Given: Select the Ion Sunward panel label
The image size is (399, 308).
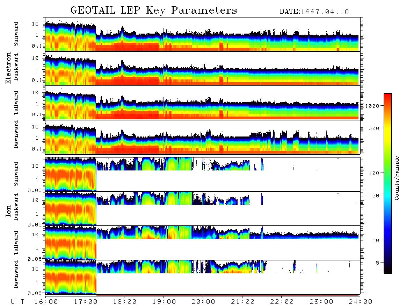Looking at the screenshot, I should (x=16, y=174).
